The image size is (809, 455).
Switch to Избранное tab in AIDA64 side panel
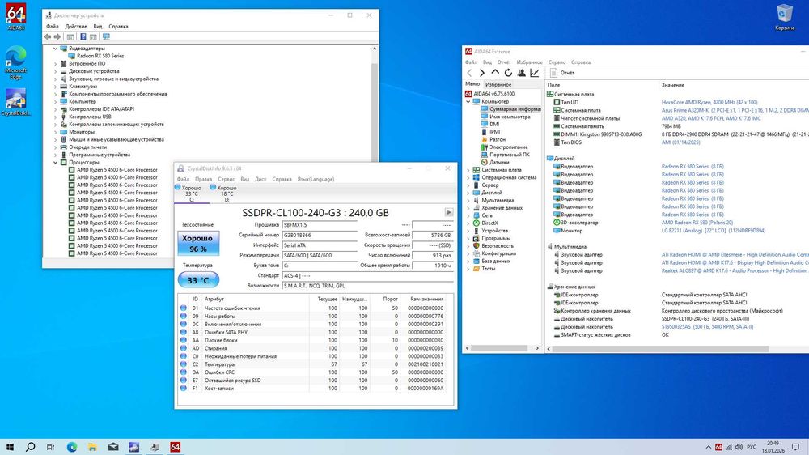pyautogui.click(x=498, y=84)
